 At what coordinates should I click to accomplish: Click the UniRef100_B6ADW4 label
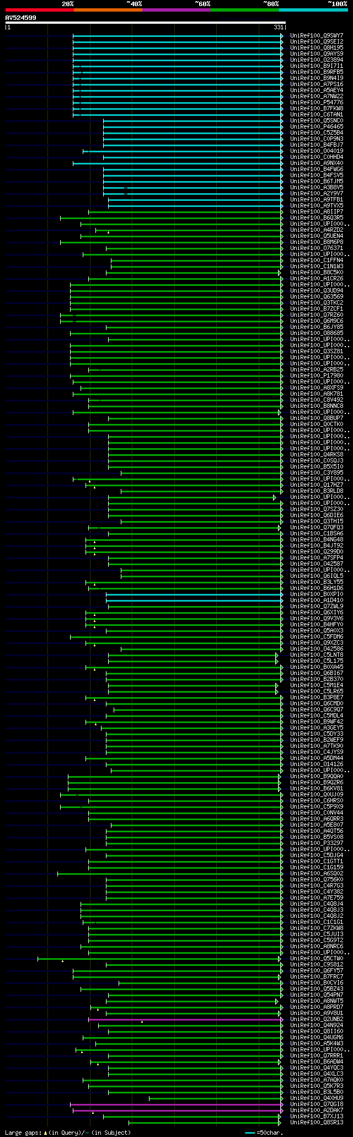pyautogui.click(x=317, y=1062)
